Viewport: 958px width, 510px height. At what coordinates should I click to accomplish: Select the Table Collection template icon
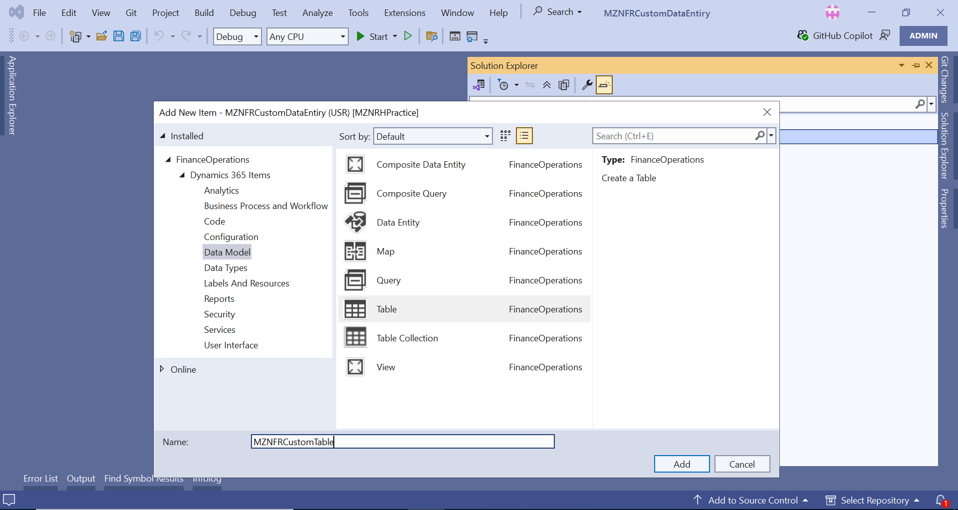[x=355, y=338]
